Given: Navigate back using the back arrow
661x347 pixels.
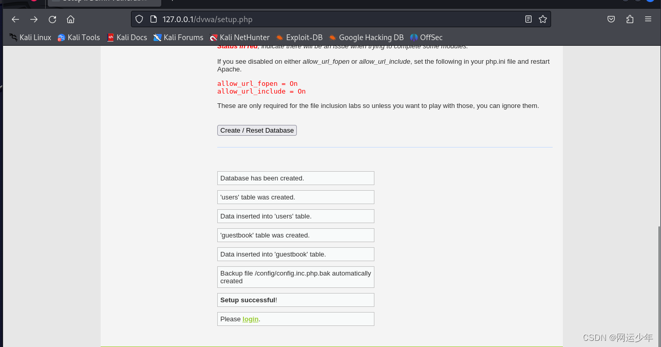Looking at the screenshot, I should point(15,19).
